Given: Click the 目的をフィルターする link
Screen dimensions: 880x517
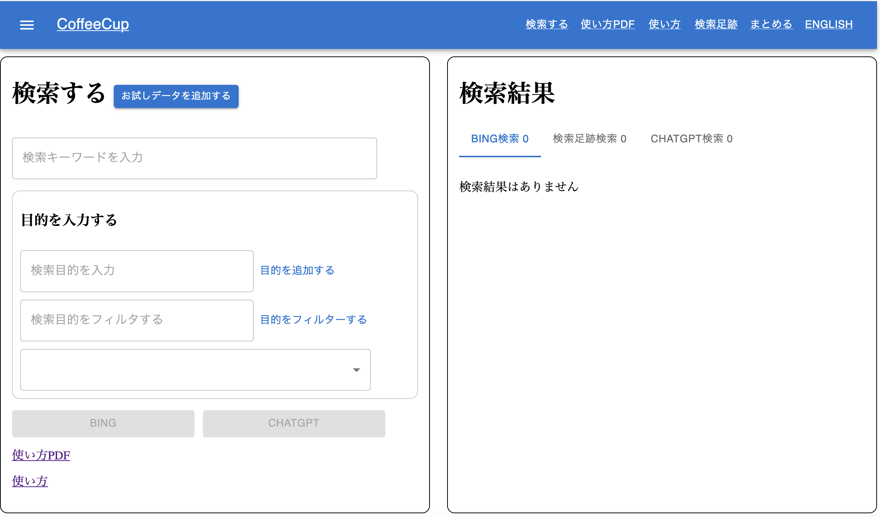Looking at the screenshot, I should (313, 320).
